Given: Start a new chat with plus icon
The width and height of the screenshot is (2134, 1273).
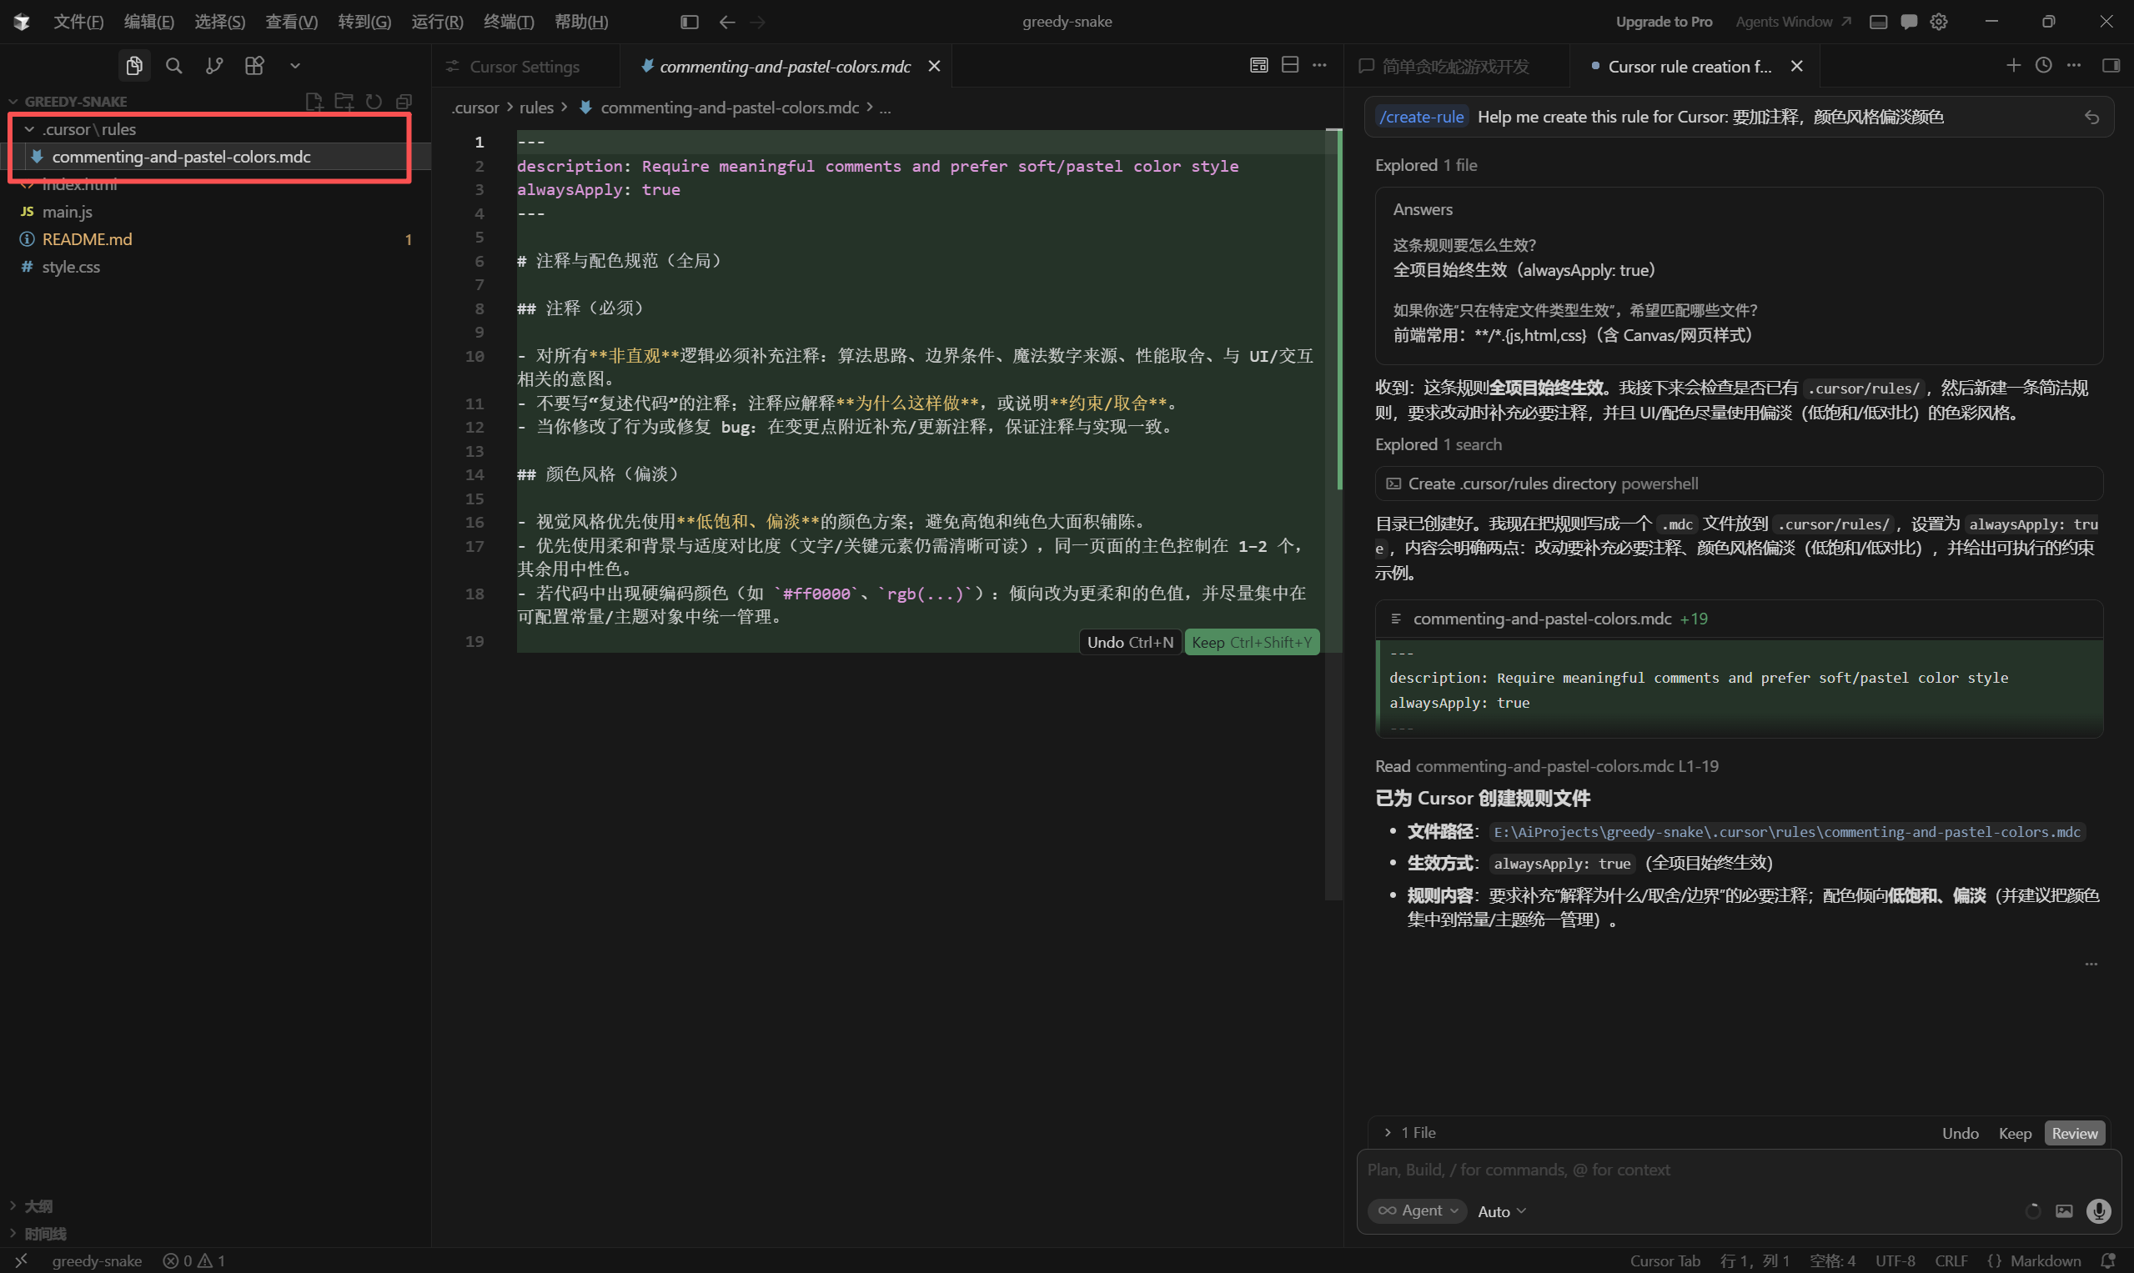Looking at the screenshot, I should 2013,65.
